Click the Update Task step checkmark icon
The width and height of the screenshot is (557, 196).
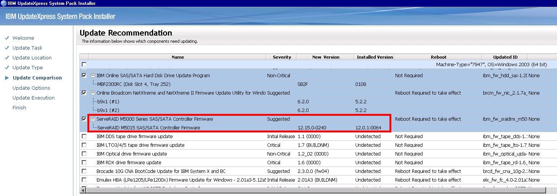pyautogui.click(x=7, y=48)
